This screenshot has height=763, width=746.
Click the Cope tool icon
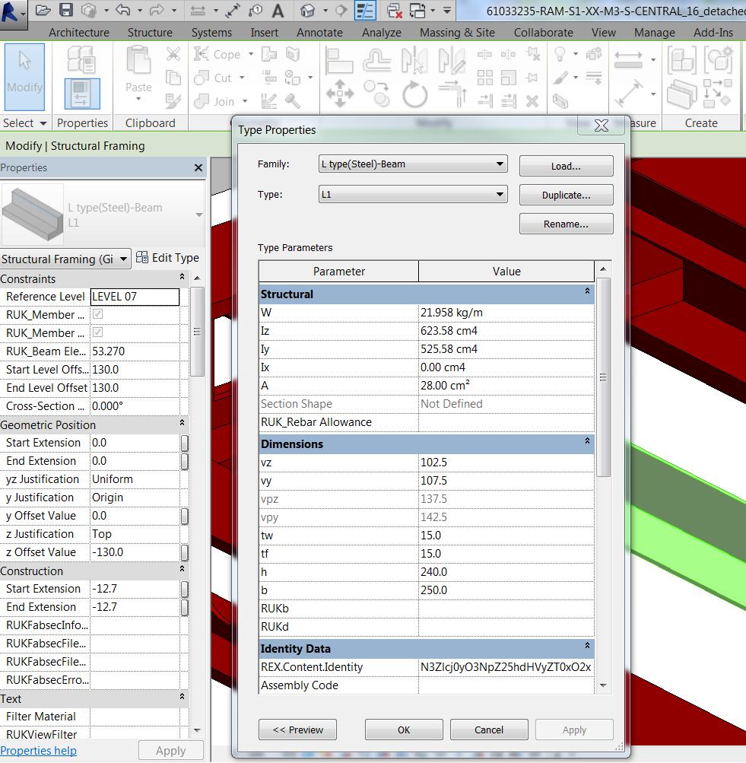pos(202,53)
